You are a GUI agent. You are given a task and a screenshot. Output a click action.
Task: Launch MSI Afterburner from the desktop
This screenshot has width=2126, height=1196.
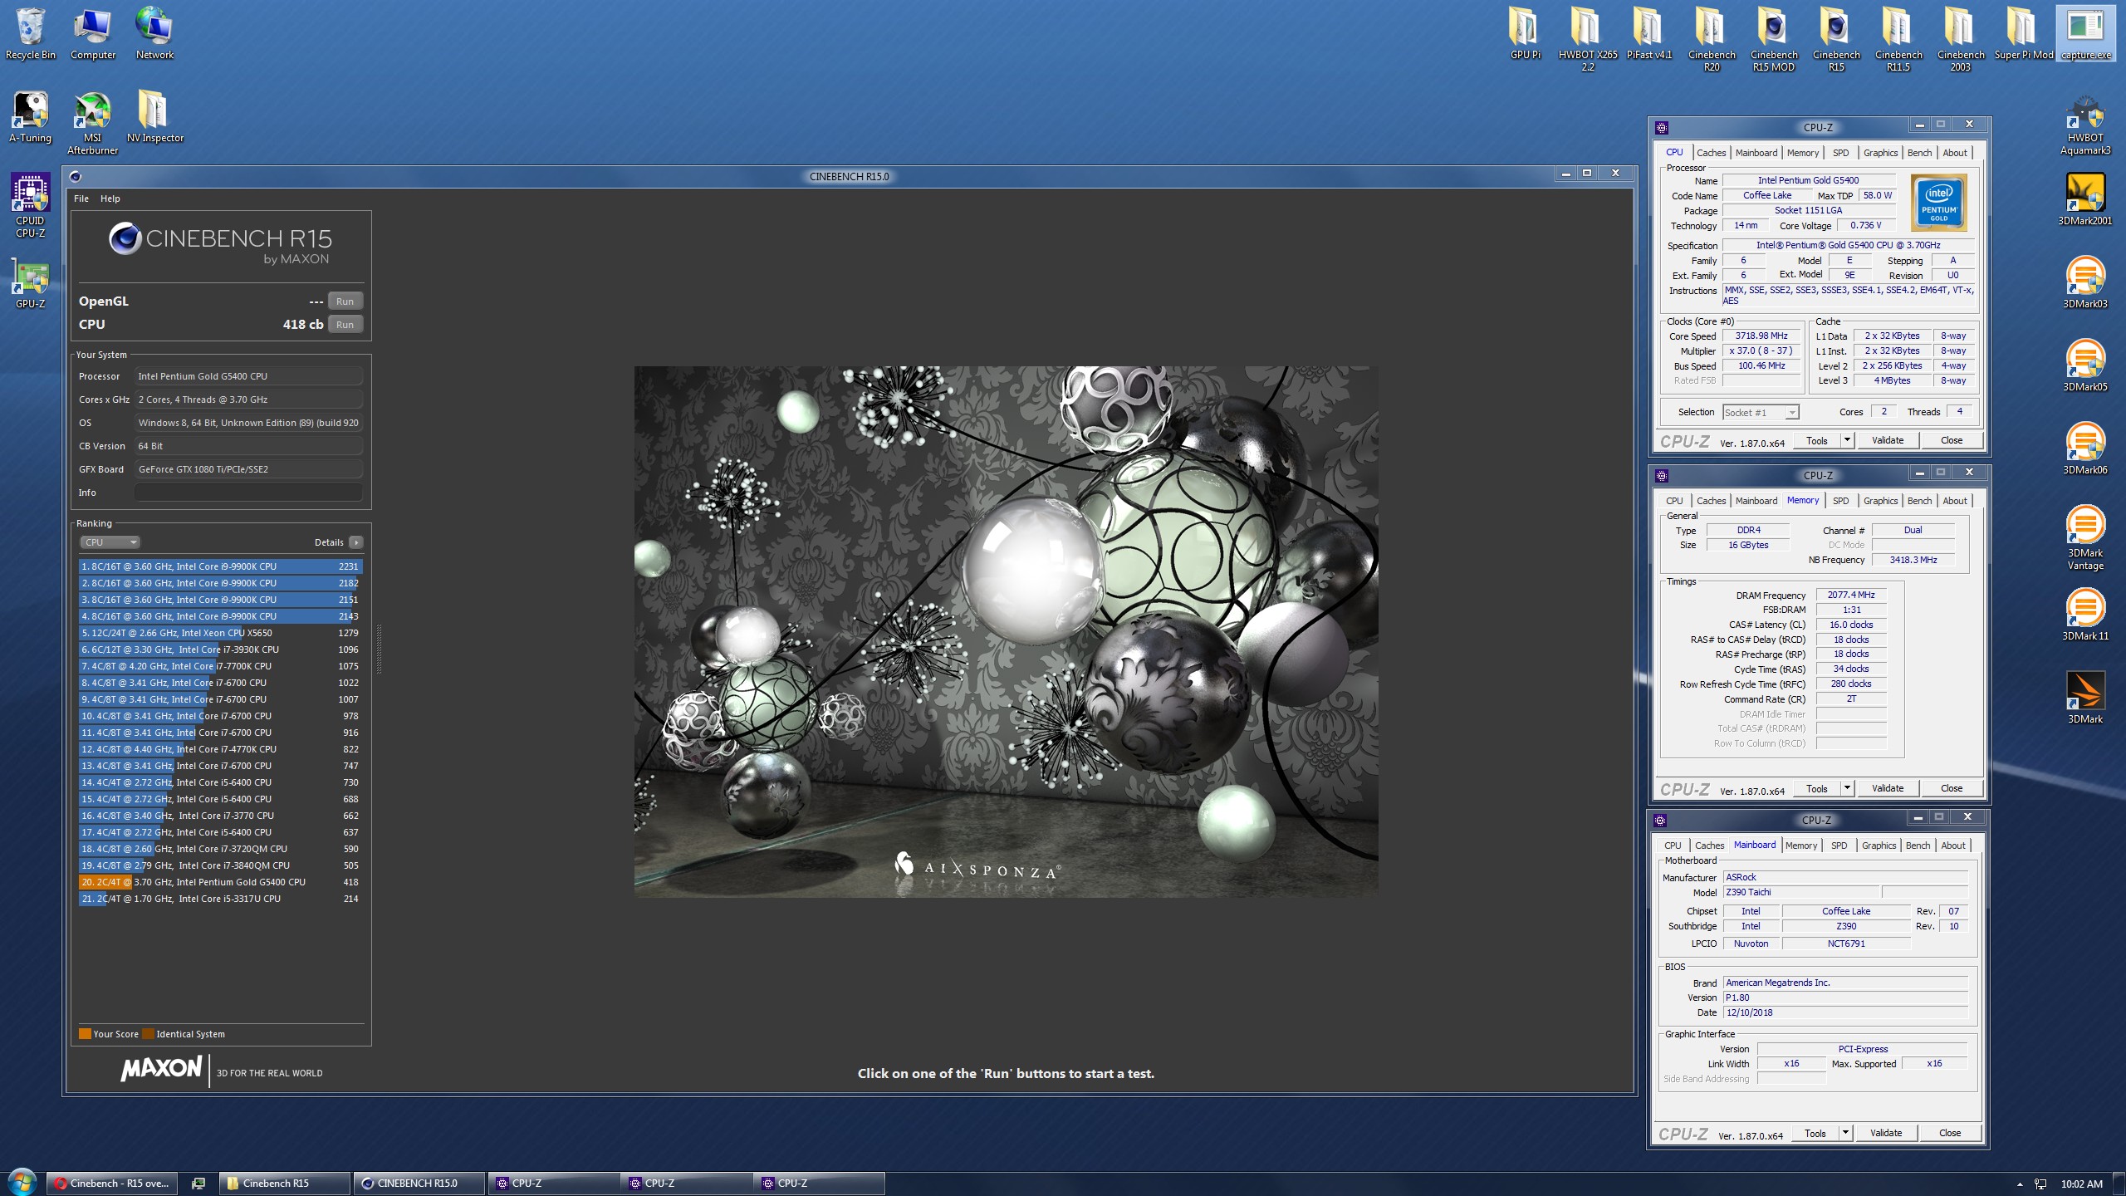point(92,123)
